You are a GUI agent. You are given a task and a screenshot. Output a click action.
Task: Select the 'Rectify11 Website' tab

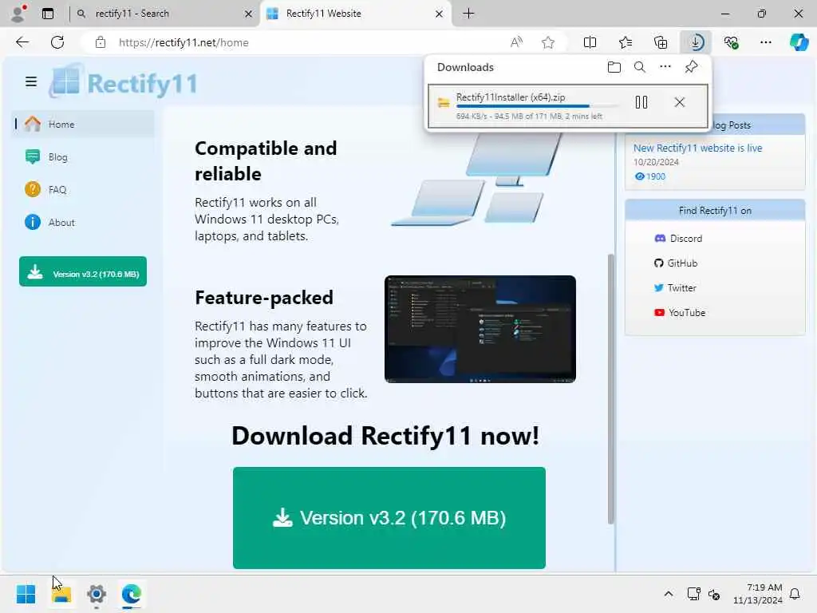356,14
